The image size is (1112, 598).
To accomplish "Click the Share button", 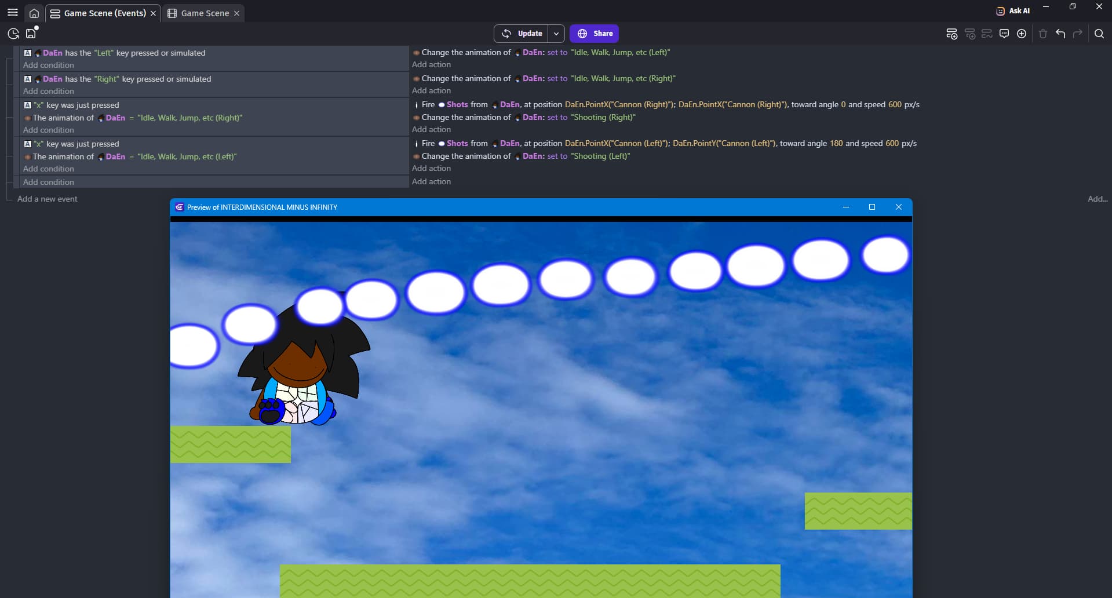I will tap(594, 34).
